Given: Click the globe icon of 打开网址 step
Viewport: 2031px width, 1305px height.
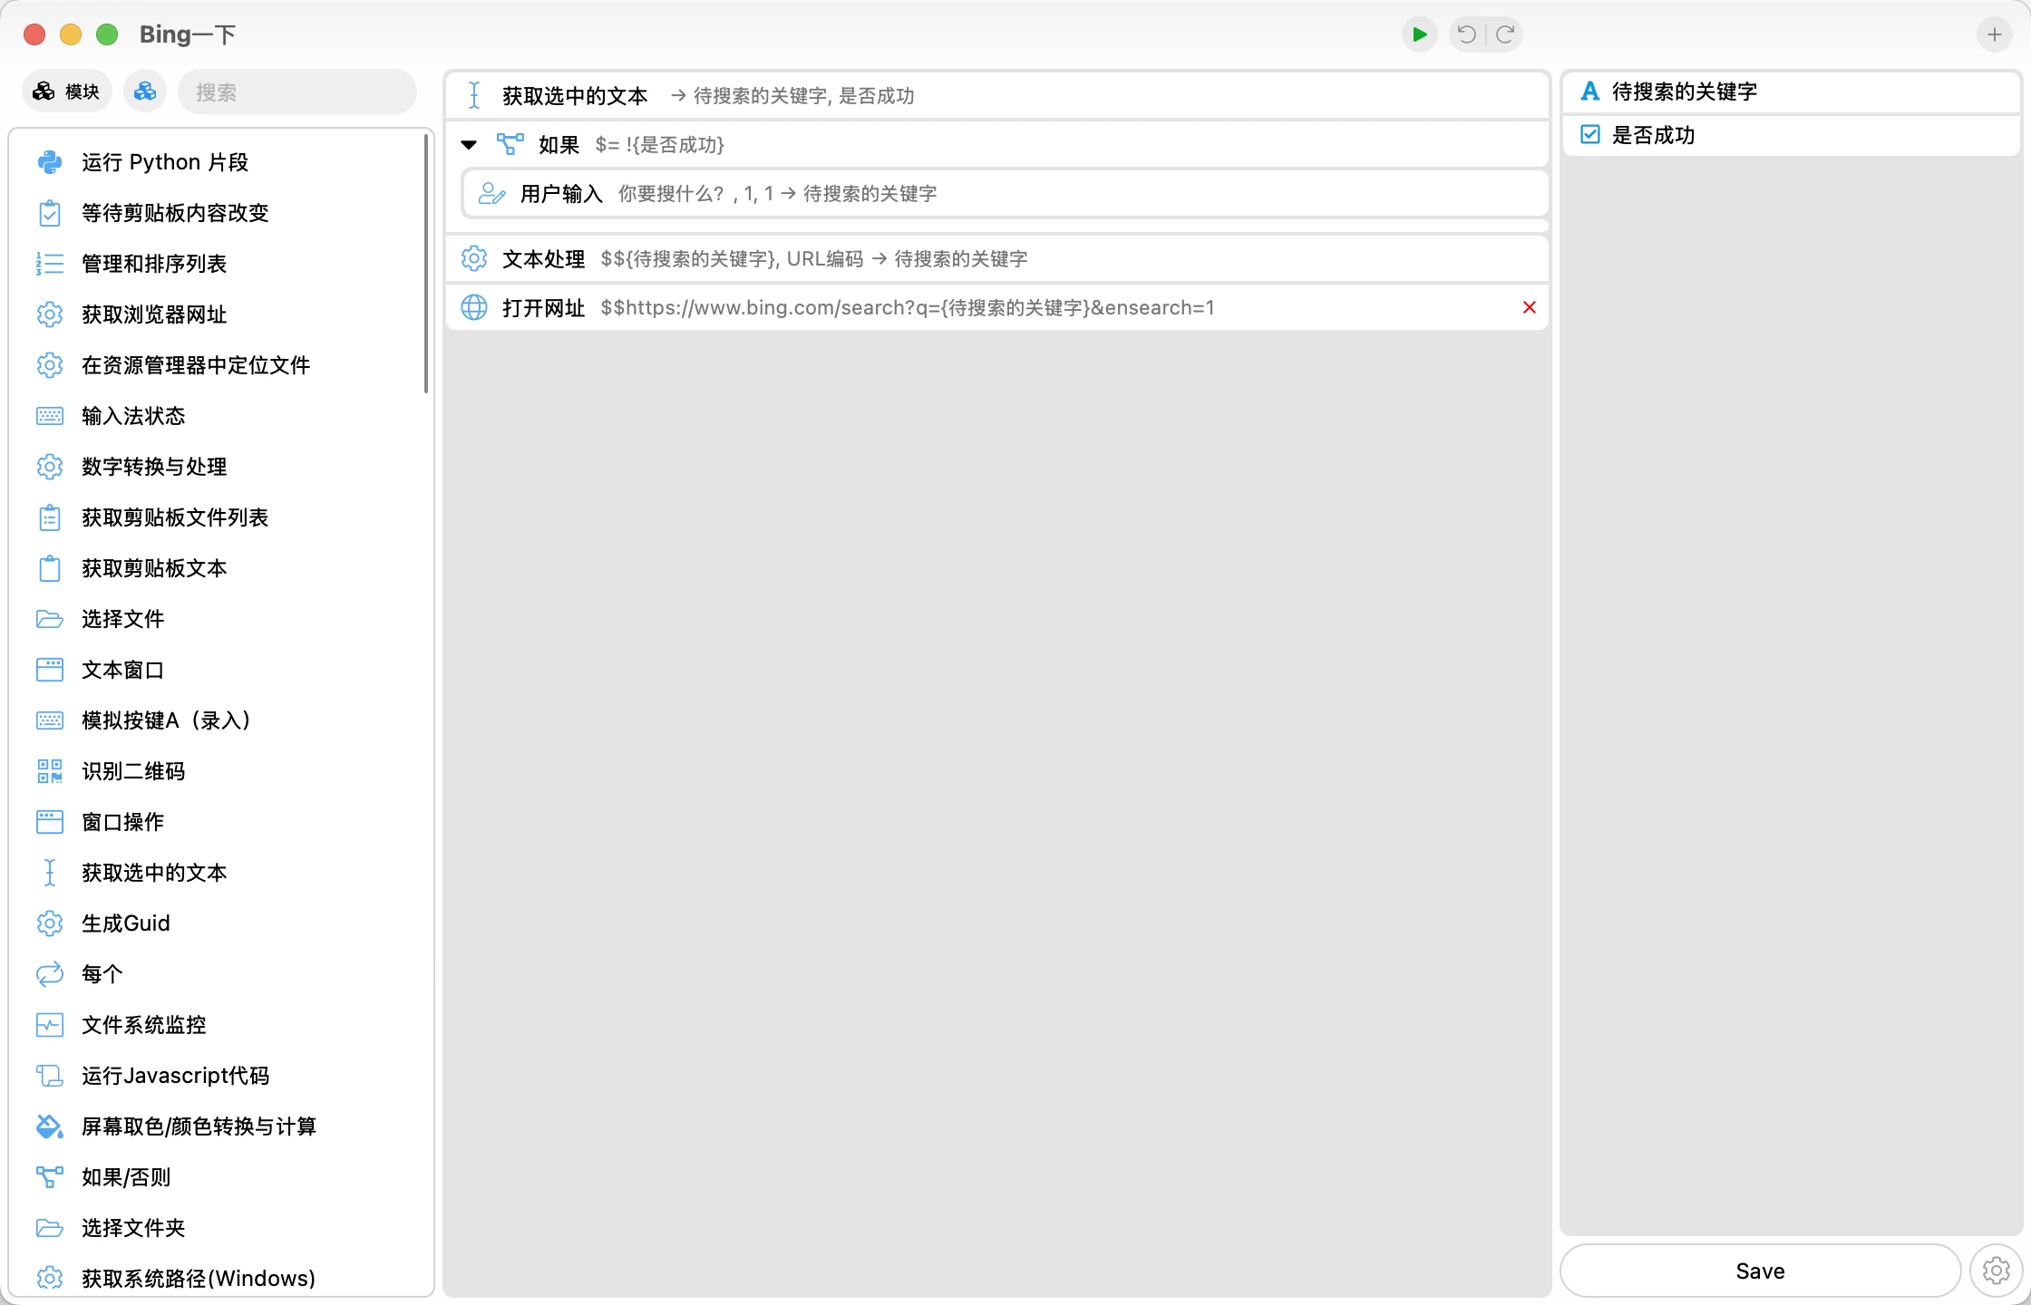Looking at the screenshot, I should (x=473, y=307).
